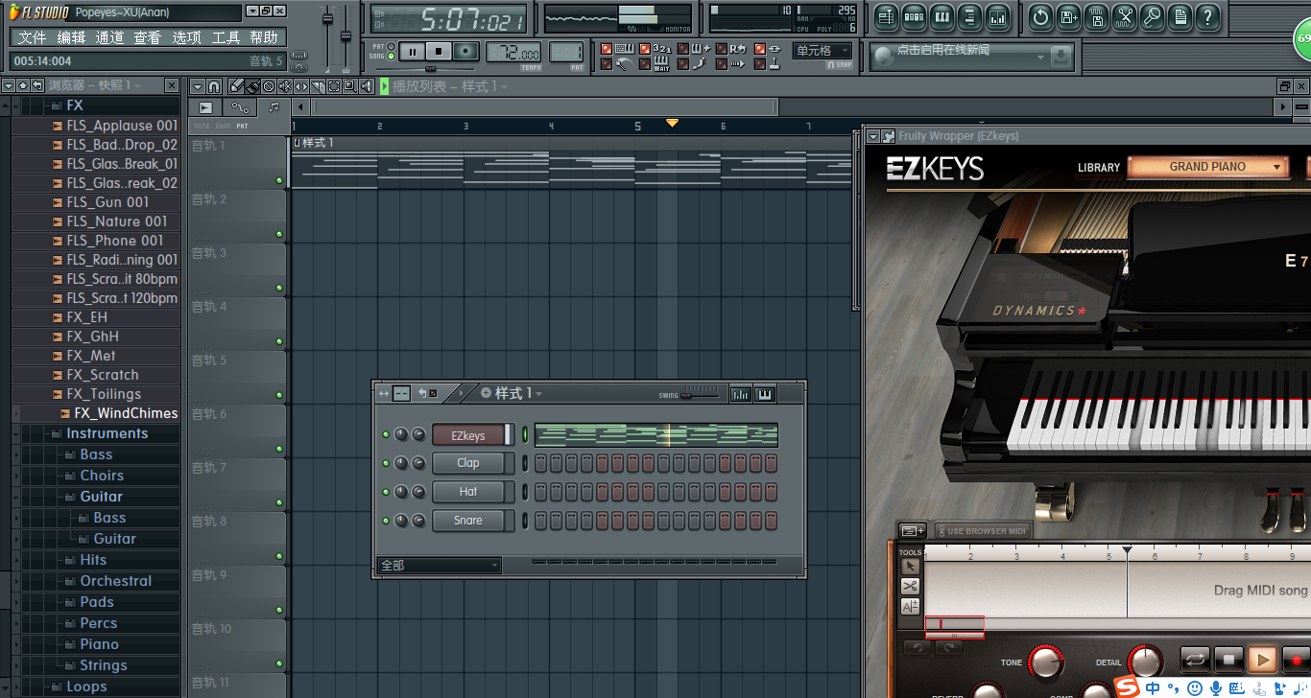Screen dimensions: 1311x698
Task: Toggle the Clap channel mute LED
Action: coord(386,464)
